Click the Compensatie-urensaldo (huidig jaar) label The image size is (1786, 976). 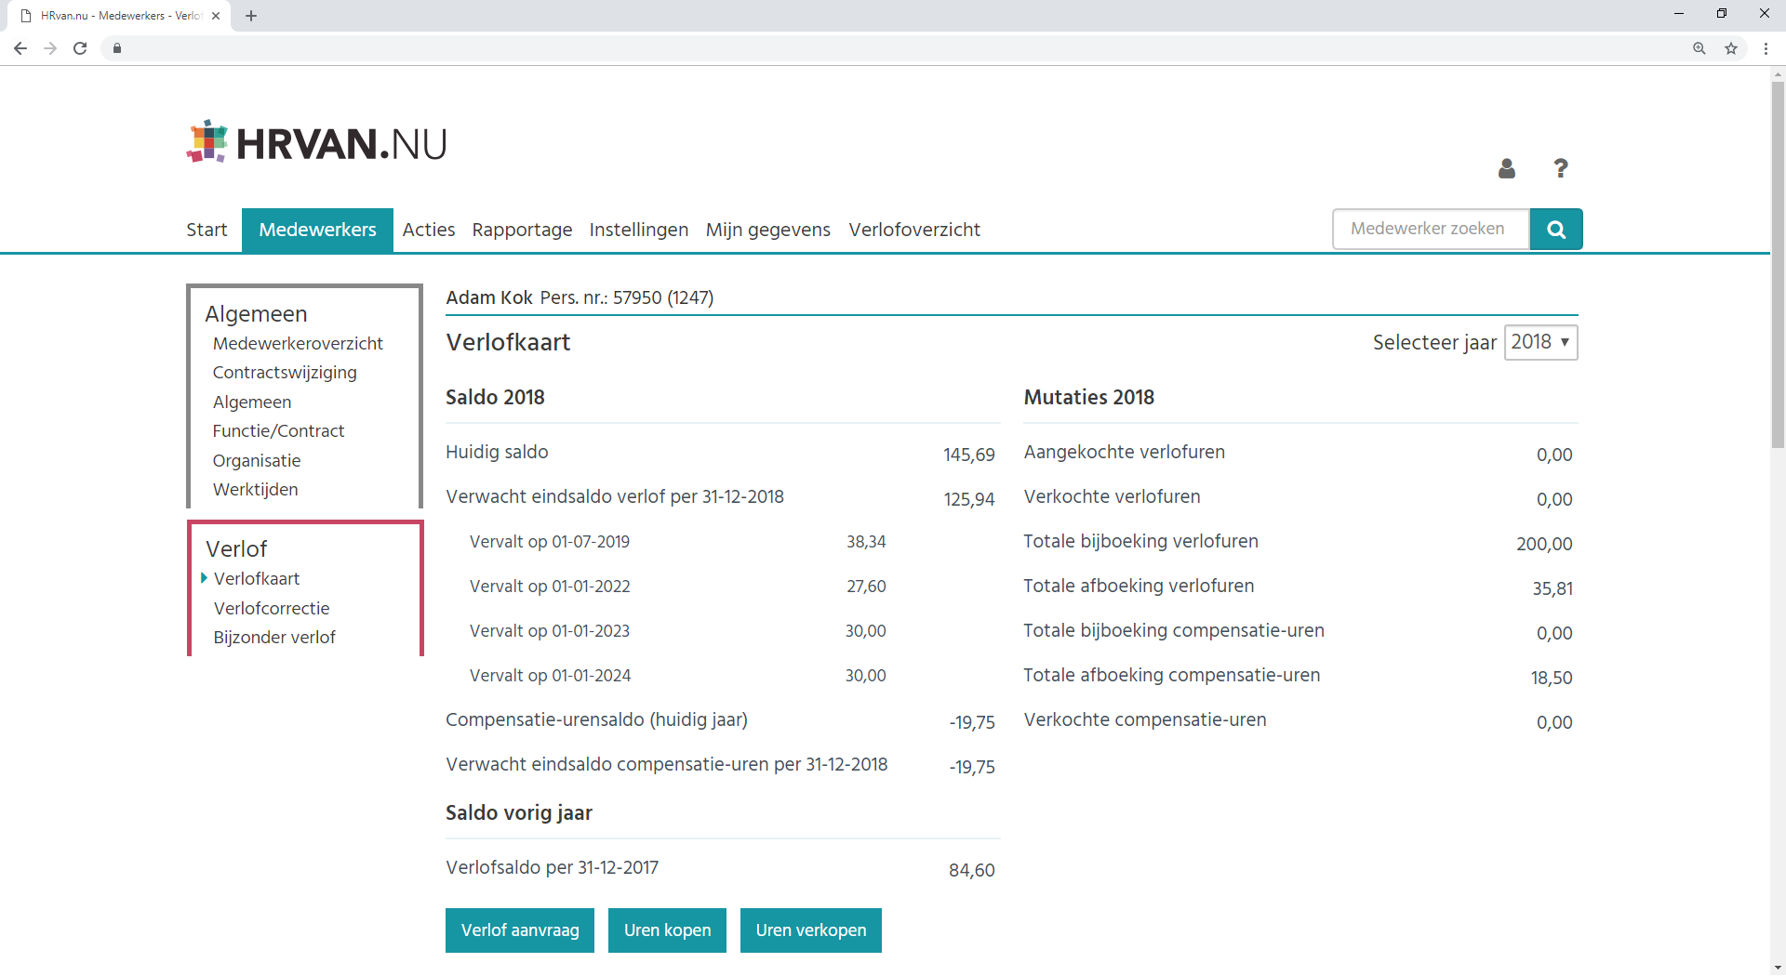596,720
